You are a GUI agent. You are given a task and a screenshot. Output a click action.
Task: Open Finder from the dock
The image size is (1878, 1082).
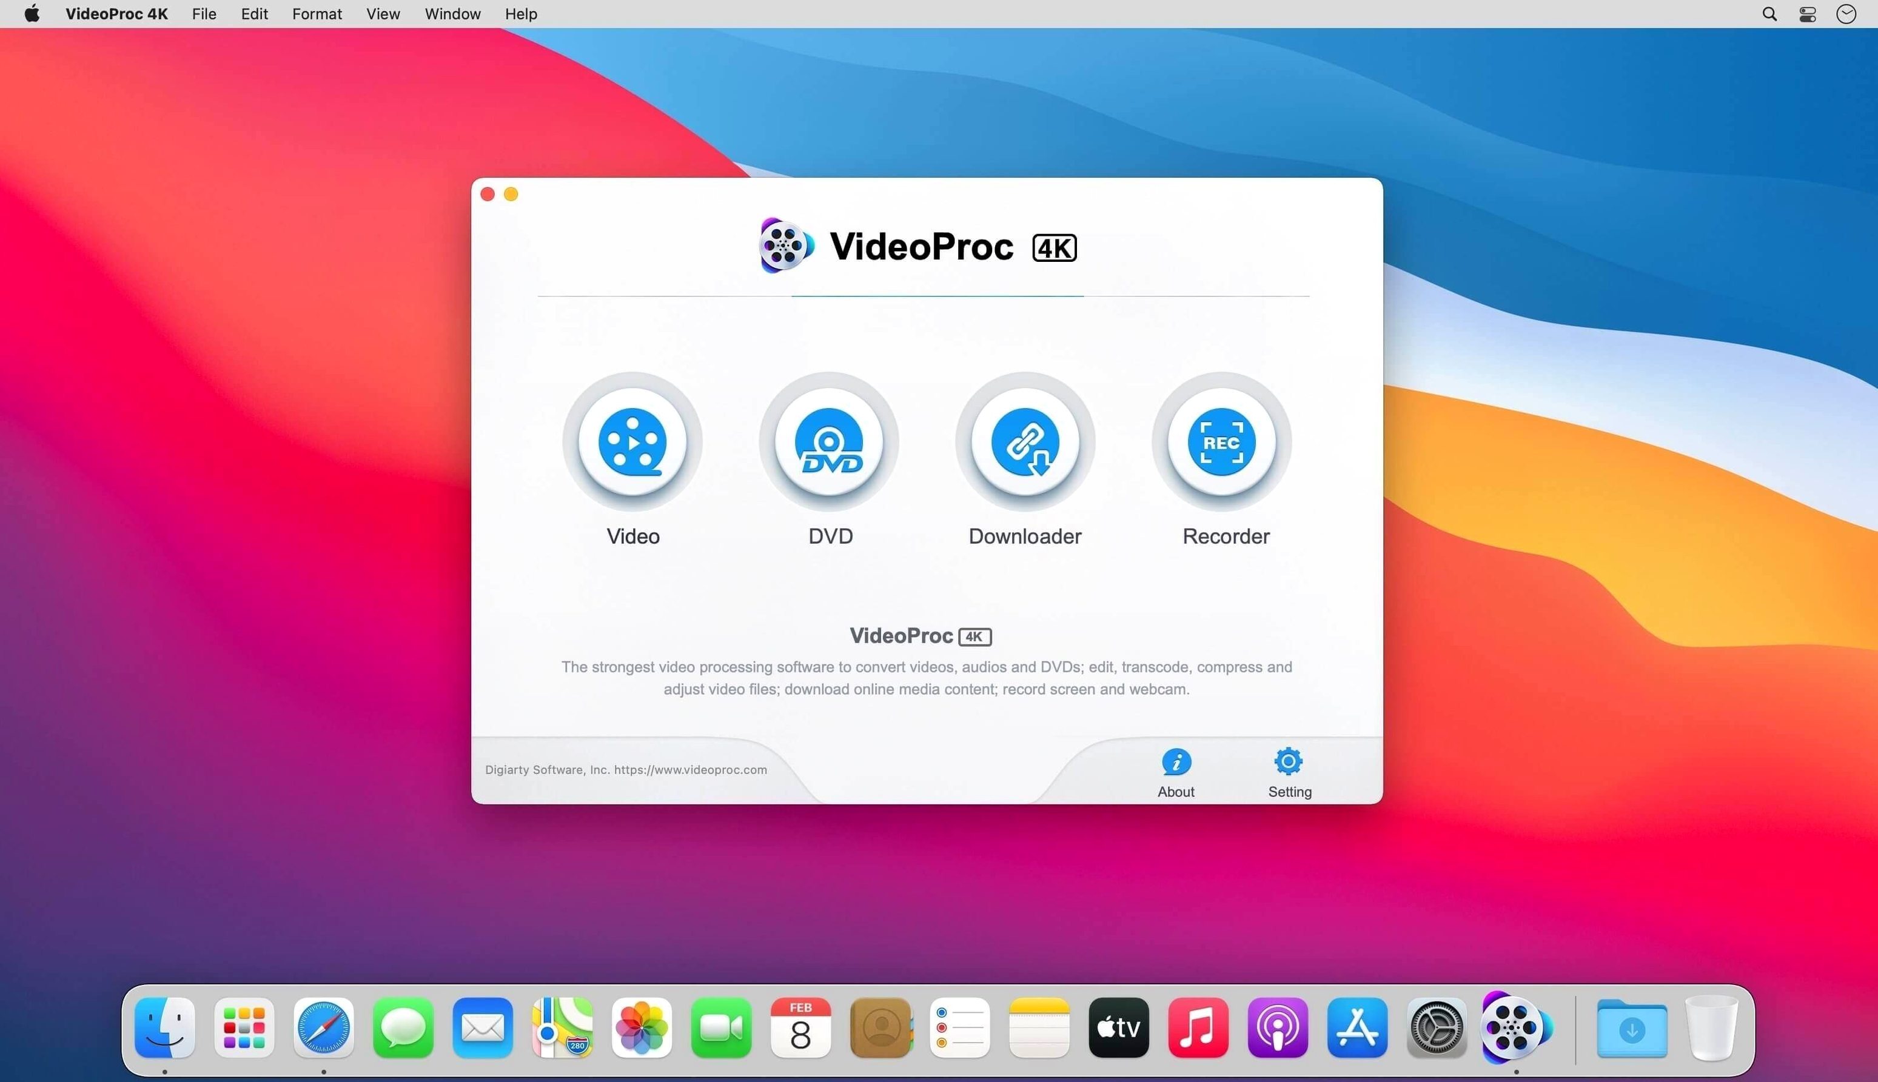165,1028
